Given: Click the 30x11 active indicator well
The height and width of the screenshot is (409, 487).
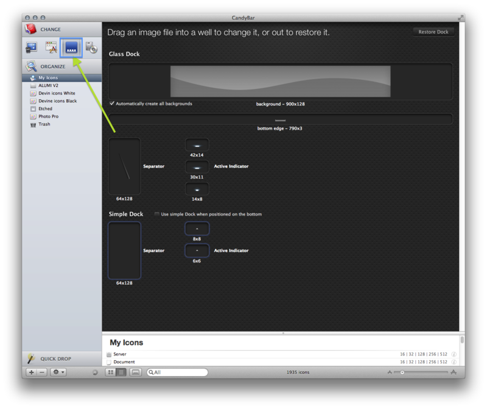Looking at the screenshot, I should [197, 167].
